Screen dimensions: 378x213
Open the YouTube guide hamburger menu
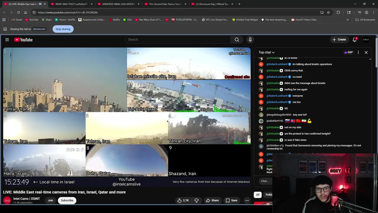click(7, 40)
